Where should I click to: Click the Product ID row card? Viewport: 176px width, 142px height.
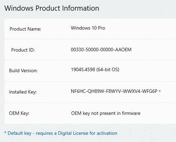pyautogui.click(x=90, y=50)
